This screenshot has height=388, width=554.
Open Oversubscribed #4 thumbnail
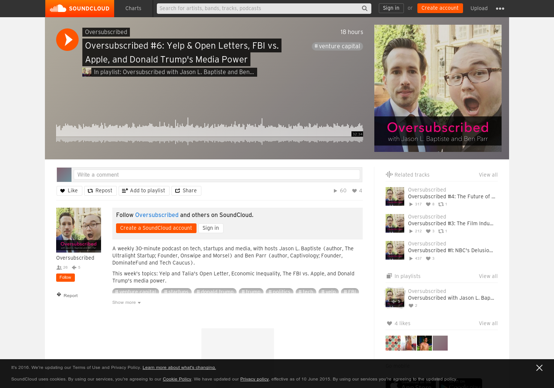point(395,196)
